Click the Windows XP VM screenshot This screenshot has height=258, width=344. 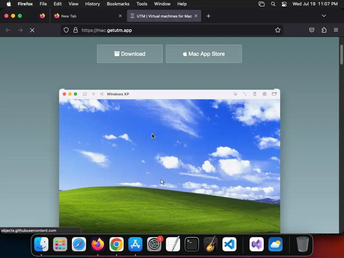(170, 161)
